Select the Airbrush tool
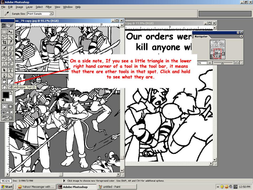This screenshot has height=190, width=253. click(x=4, y=49)
